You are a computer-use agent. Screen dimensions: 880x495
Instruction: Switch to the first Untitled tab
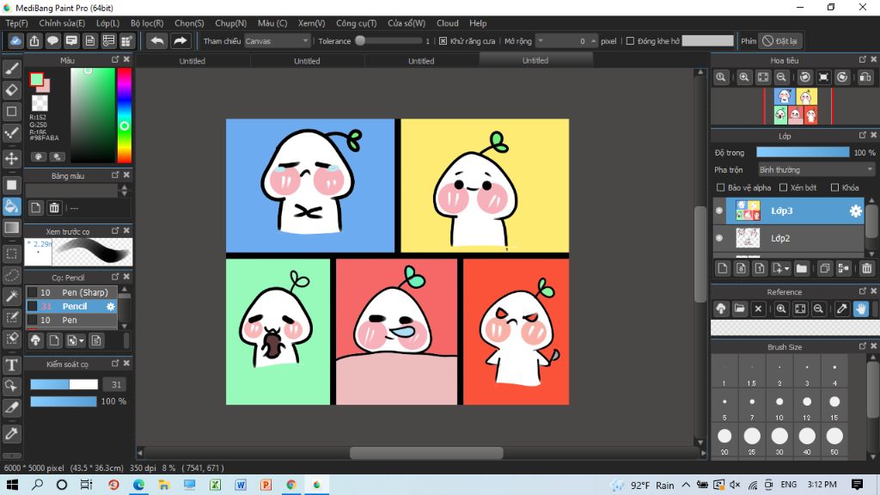(x=192, y=61)
